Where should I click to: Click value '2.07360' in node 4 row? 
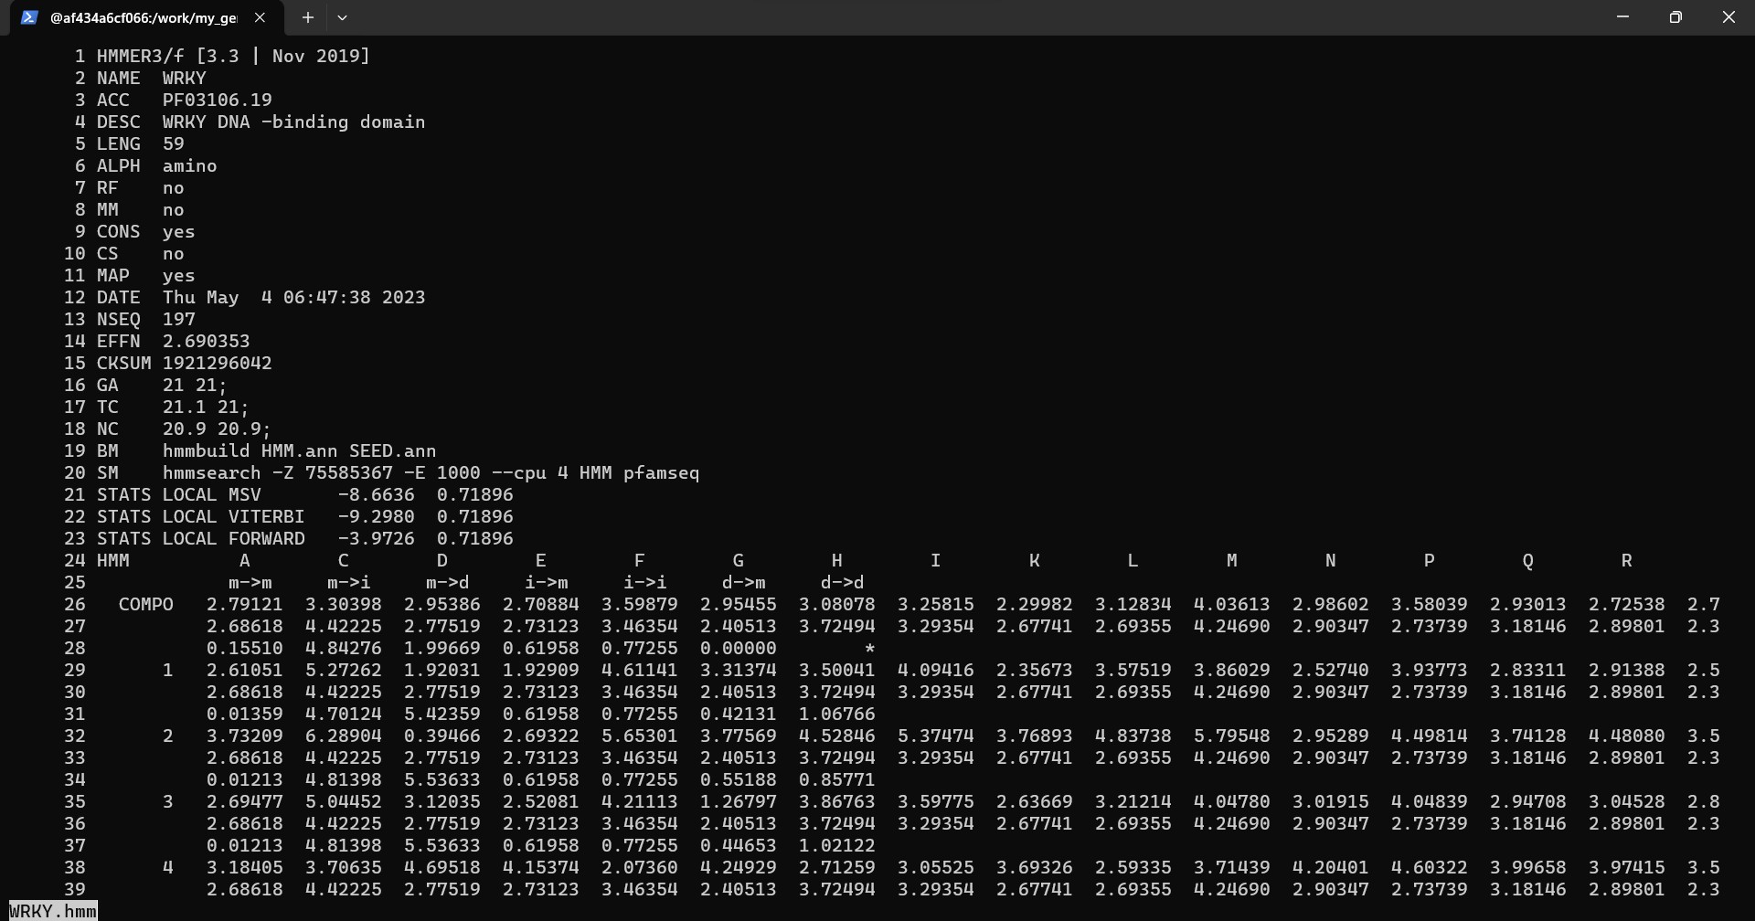pos(639,867)
